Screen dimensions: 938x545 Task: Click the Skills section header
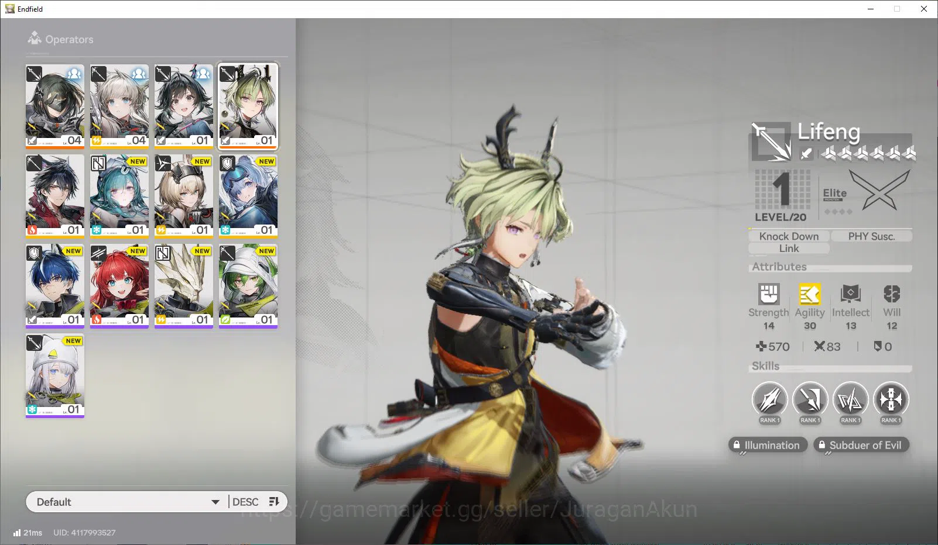click(765, 366)
